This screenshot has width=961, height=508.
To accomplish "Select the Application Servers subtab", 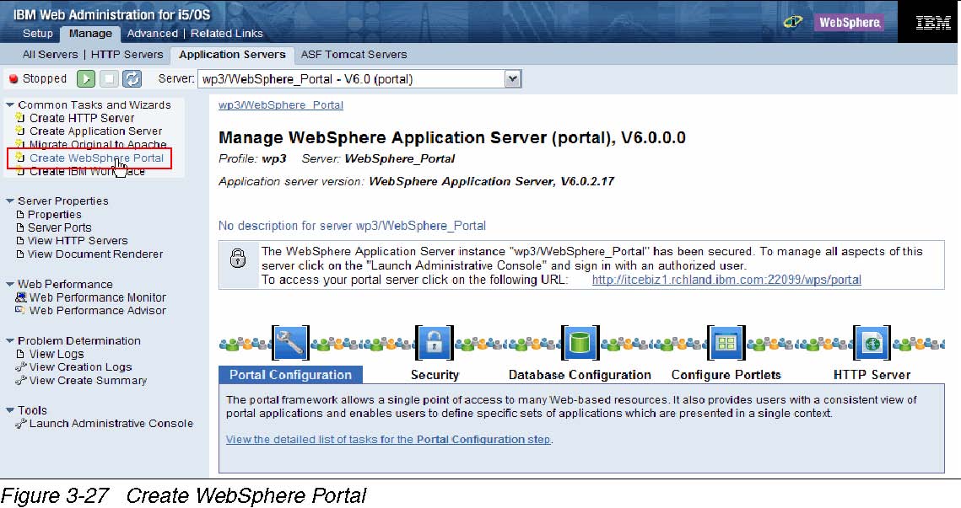I will click(232, 55).
